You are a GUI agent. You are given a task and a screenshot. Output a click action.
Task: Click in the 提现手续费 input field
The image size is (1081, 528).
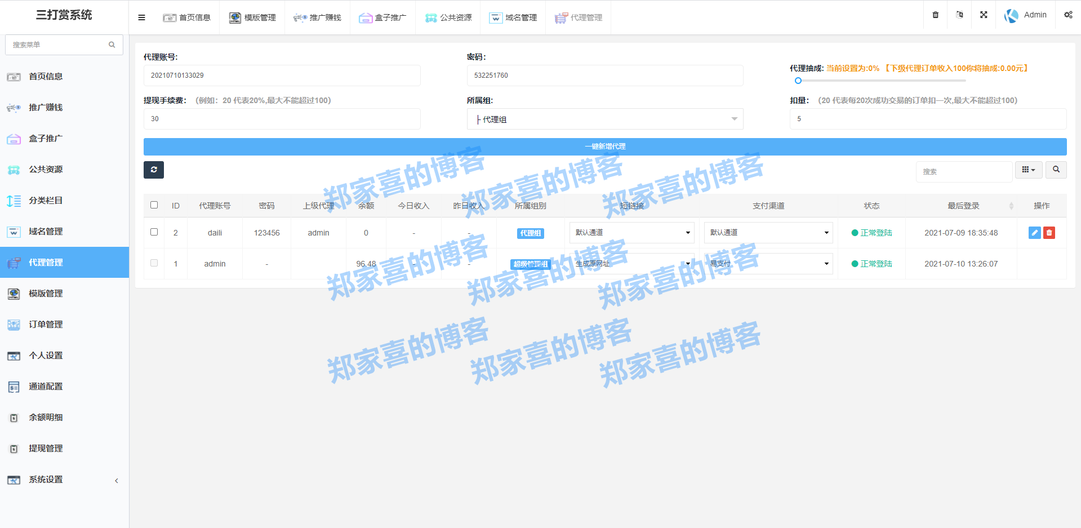click(x=282, y=119)
